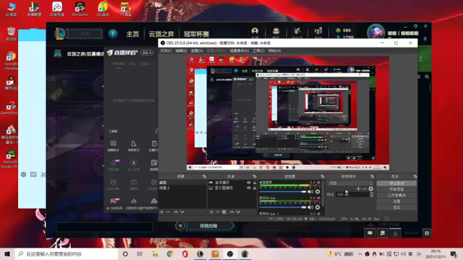Click 停止推流 in OBS controls
The width and height of the screenshot is (463, 260).
(396, 183)
